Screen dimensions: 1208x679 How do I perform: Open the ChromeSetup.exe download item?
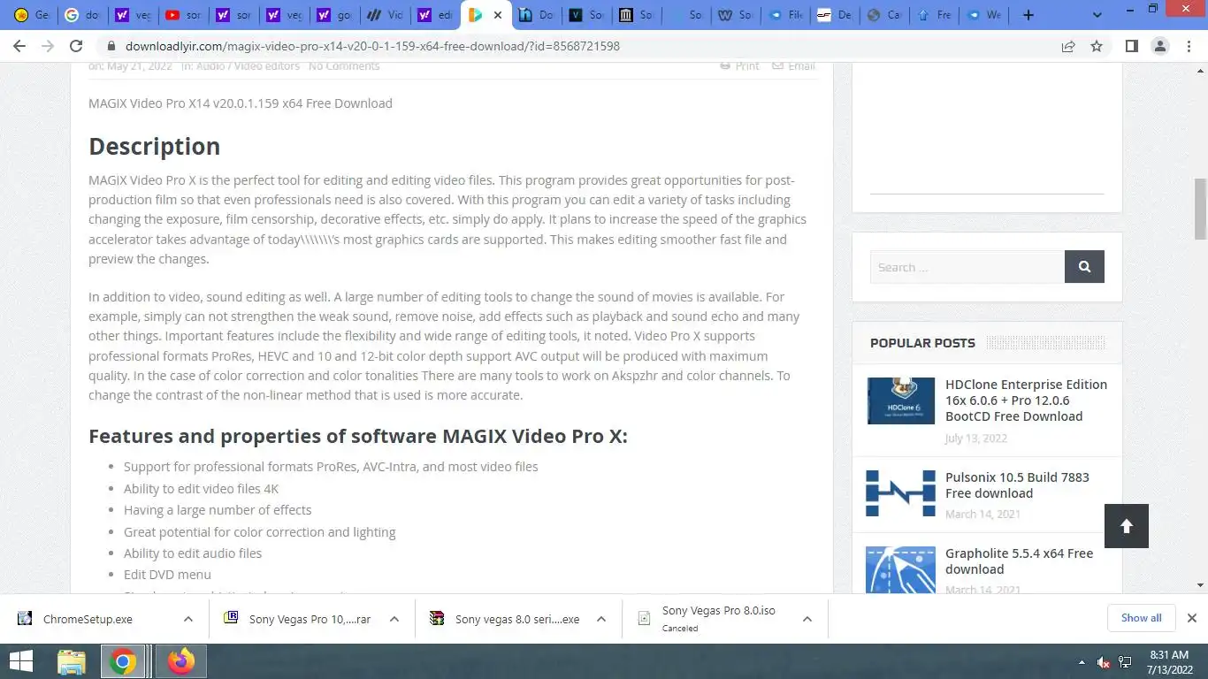coord(88,619)
